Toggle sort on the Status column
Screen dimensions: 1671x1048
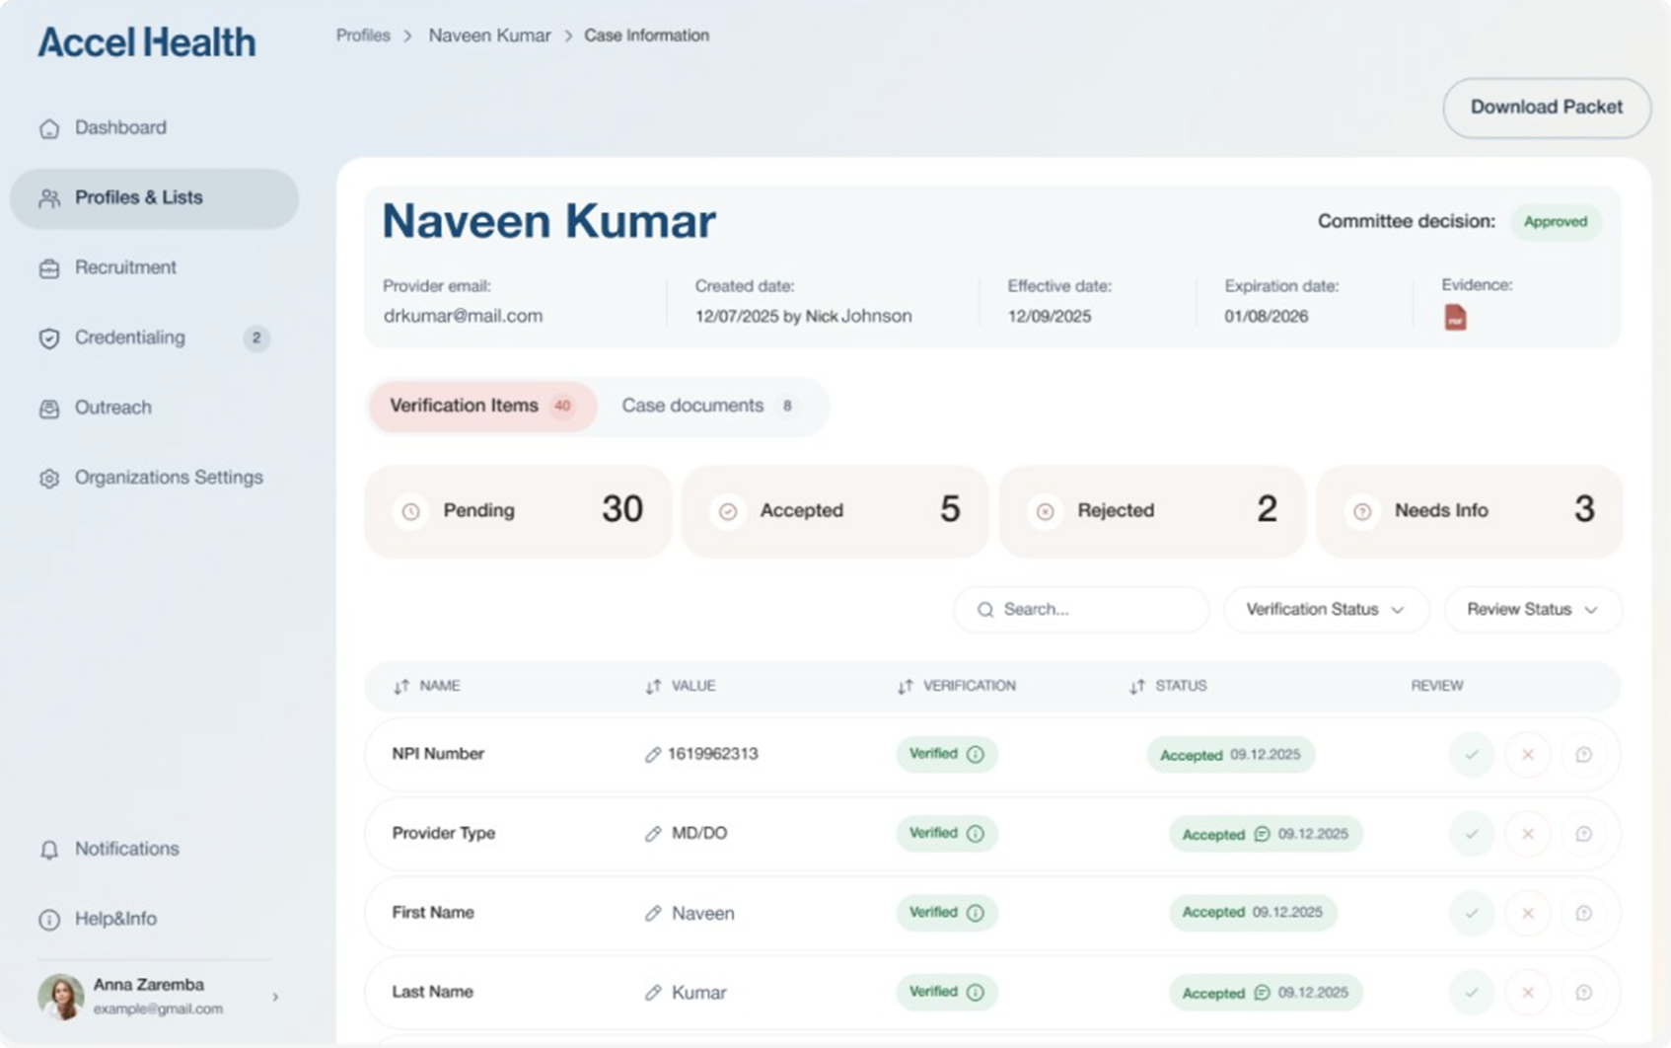pos(1135,686)
